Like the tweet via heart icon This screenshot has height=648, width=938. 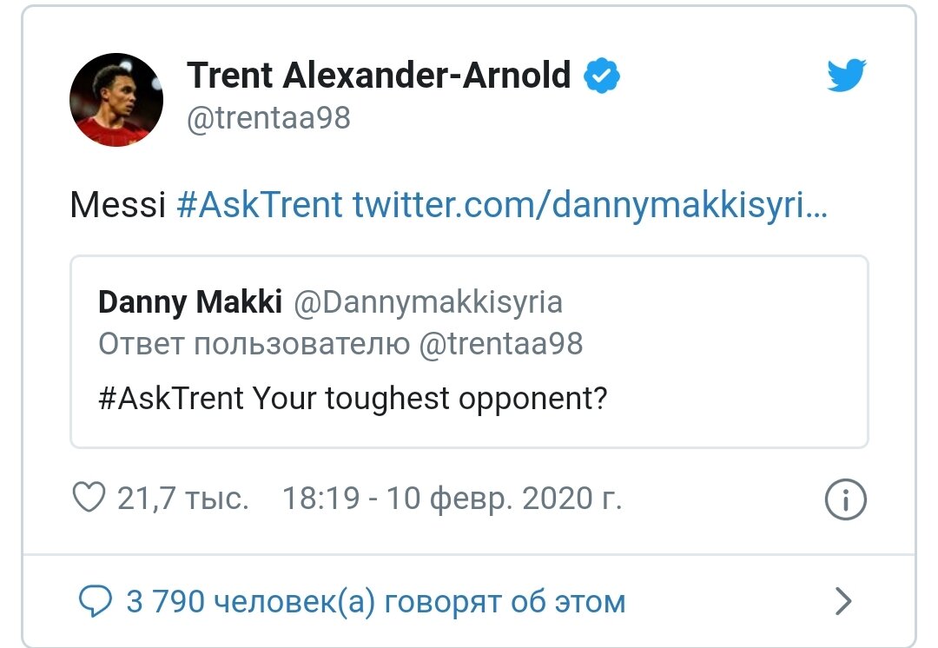click(x=90, y=496)
